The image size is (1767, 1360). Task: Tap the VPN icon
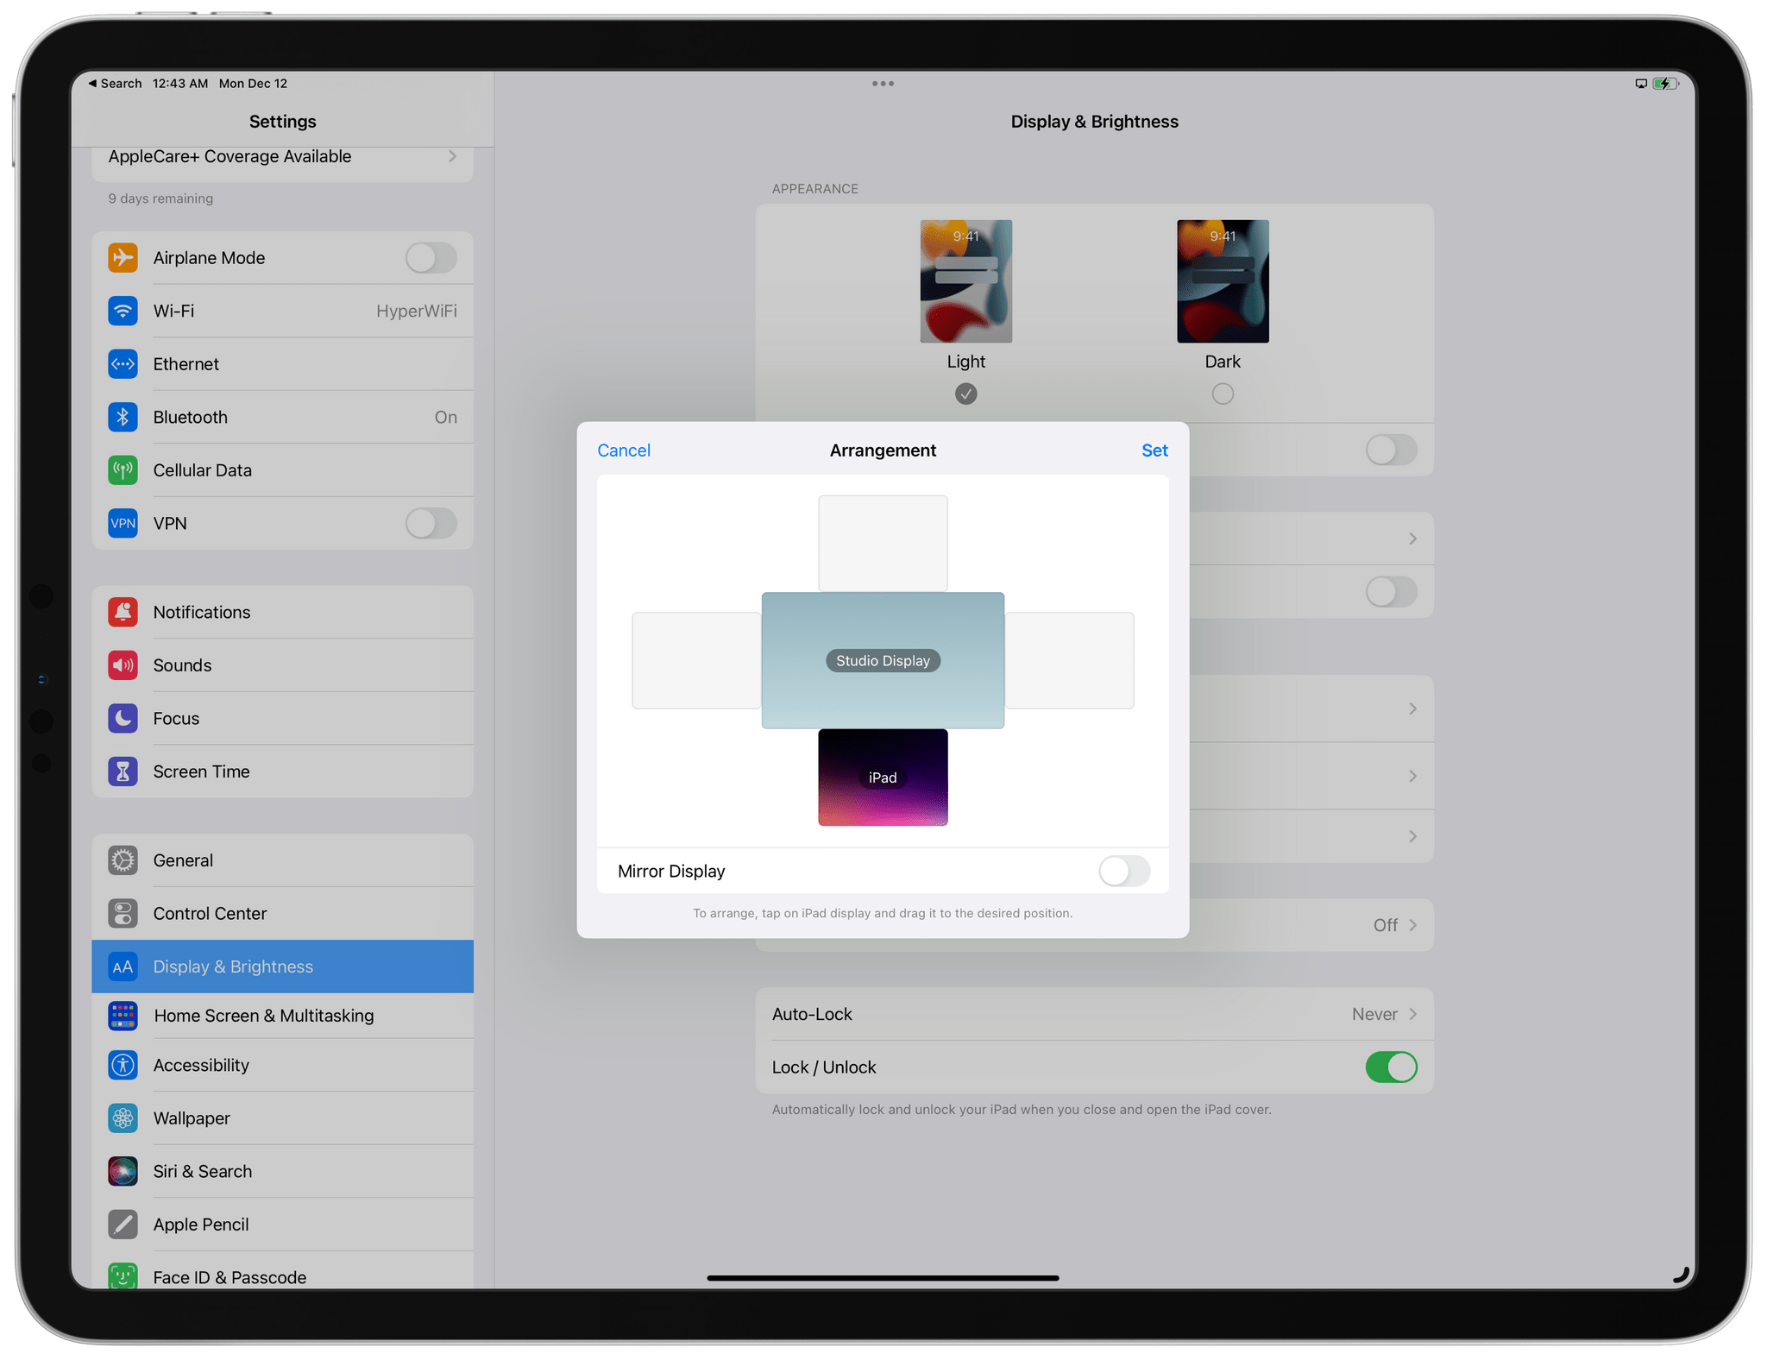[x=123, y=524]
